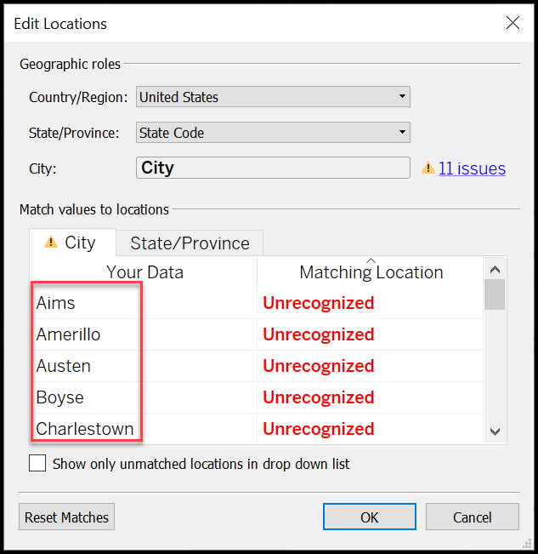The image size is (538, 554).
Task: Click Reset Matches button
Action: click(x=66, y=517)
